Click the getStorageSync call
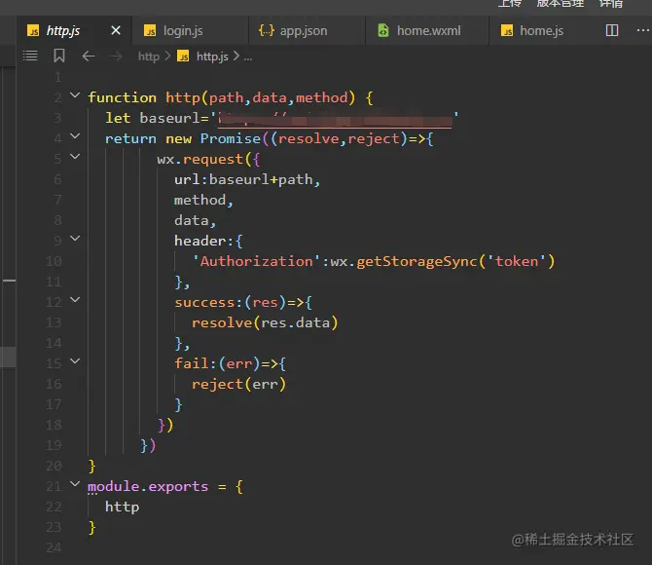652x565 pixels. pyautogui.click(x=417, y=261)
